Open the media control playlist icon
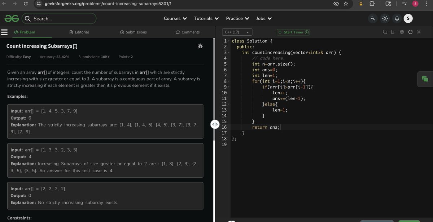This screenshot has height=222, width=433. (x=404, y=4)
